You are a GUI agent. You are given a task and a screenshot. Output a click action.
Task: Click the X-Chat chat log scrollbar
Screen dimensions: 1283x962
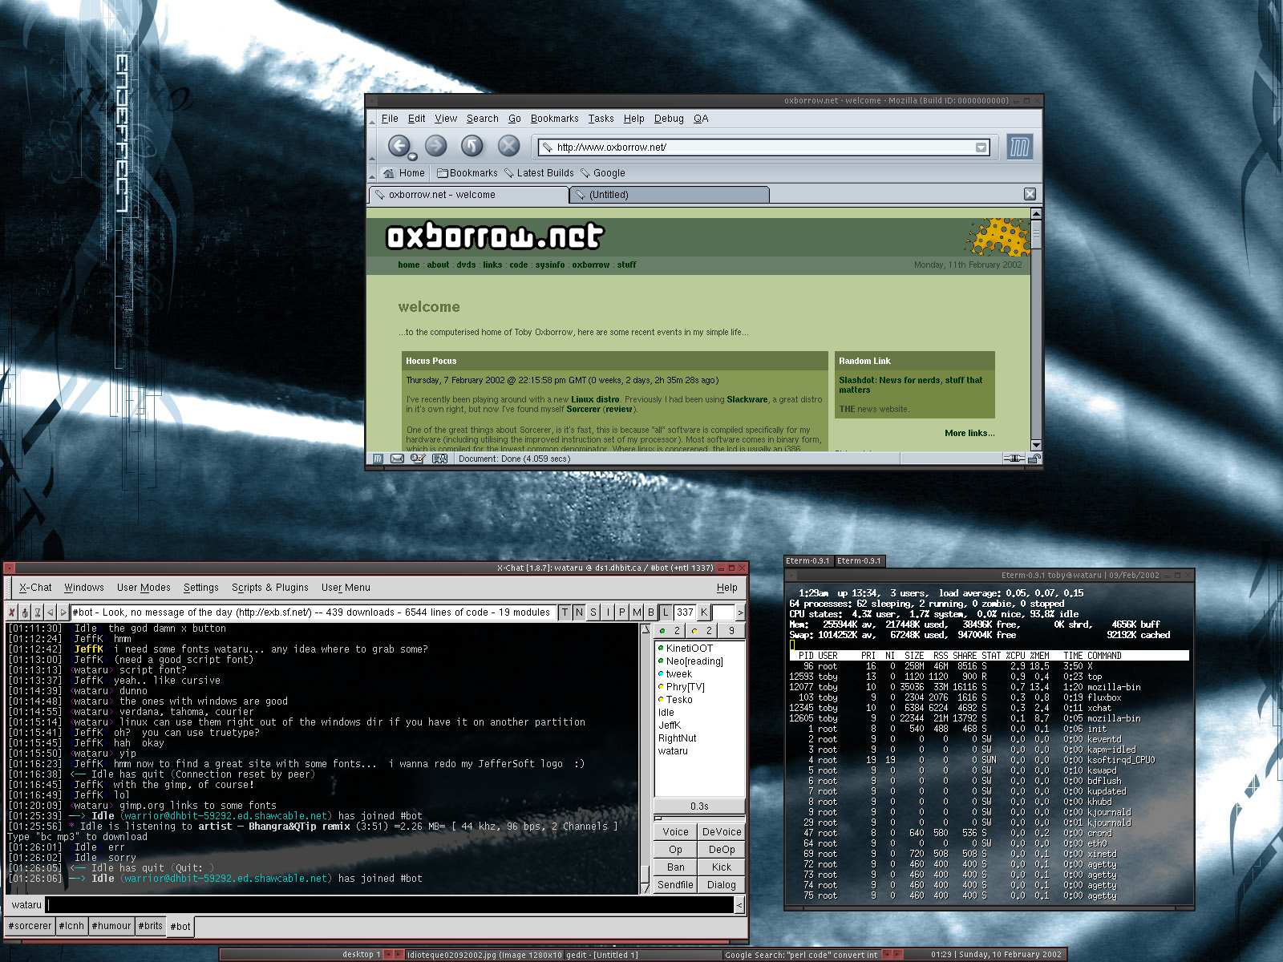point(645,758)
